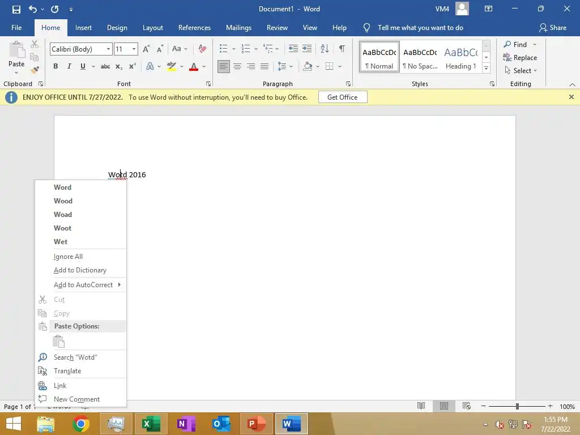Click the Redo/Repeat icon
Screen dimensions: 580x435
pyautogui.click(x=55, y=9)
